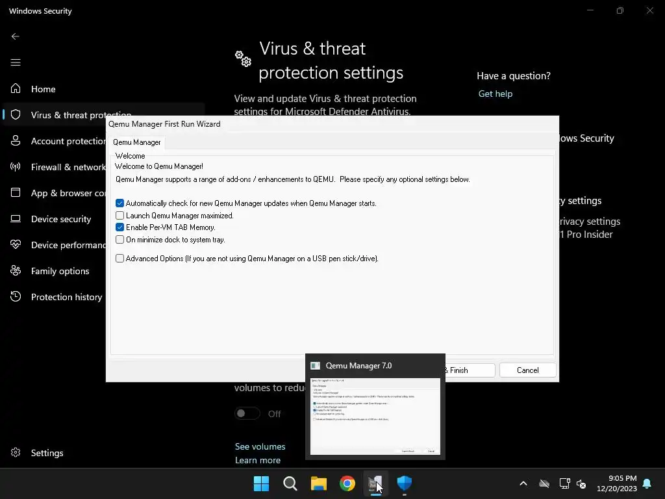Click the Home house icon
The height and width of the screenshot is (499, 665).
[x=16, y=88]
